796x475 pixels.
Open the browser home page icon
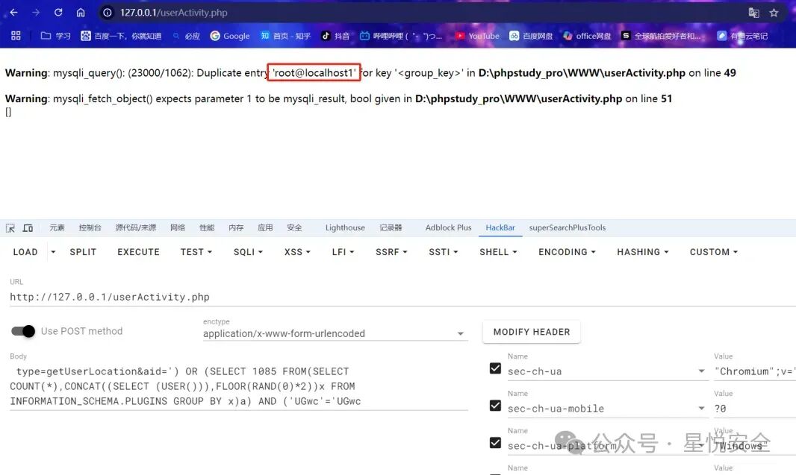coord(81,12)
